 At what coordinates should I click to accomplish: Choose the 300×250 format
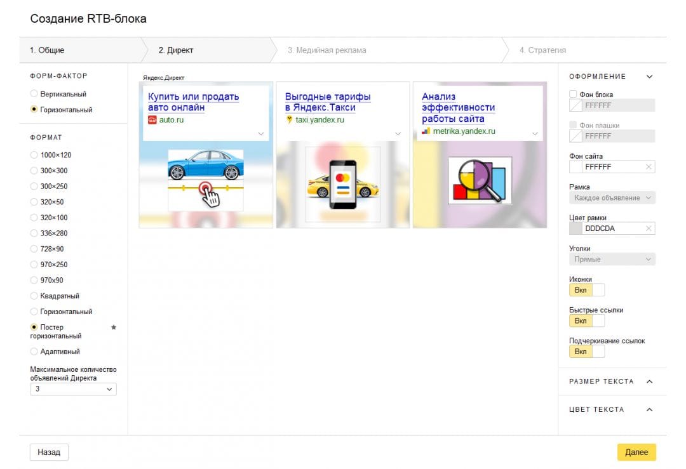[34, 186]
